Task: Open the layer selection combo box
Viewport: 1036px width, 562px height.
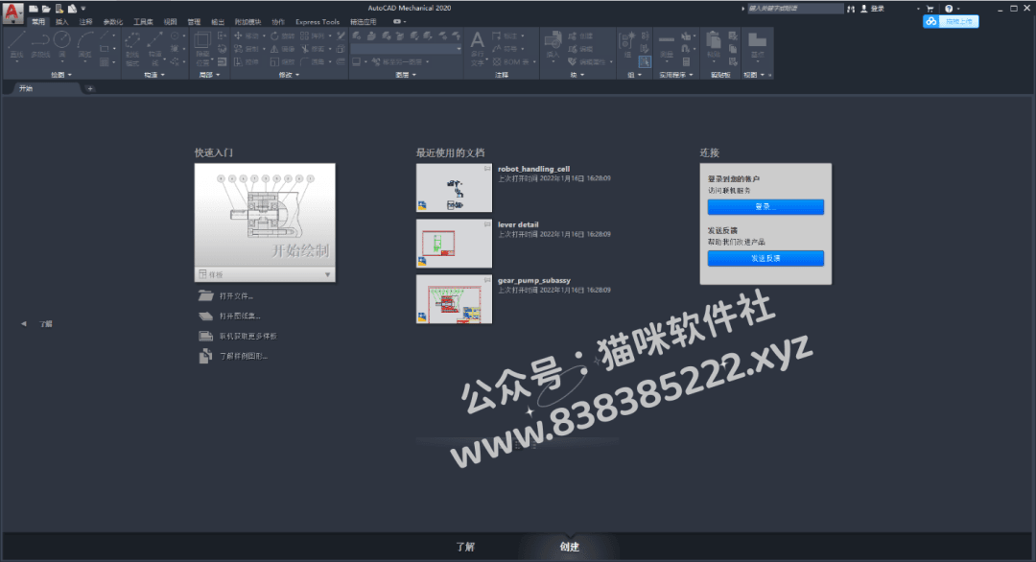Action: point(407,49)
